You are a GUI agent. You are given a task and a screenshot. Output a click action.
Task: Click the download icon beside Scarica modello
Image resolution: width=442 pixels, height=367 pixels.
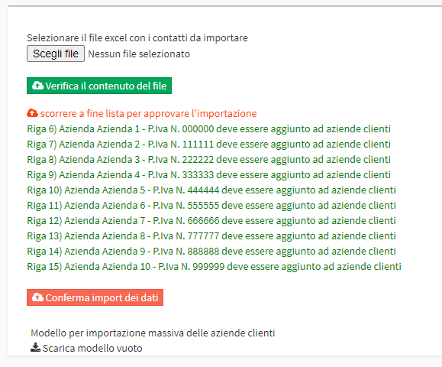[35, 348]
